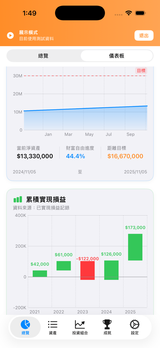Tap the Jan axis label on net worth chart
The height and width of the screenshot is (348, 160).
(48, 135)
